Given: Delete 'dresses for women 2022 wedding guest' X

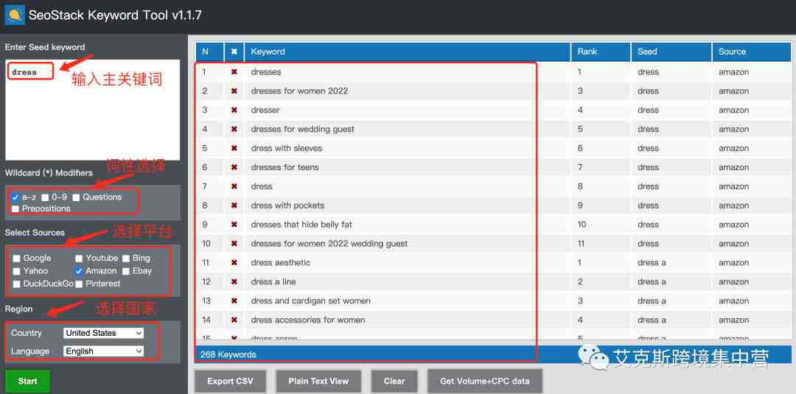Looking at the screenshot, I should click(x=234, y=244).
